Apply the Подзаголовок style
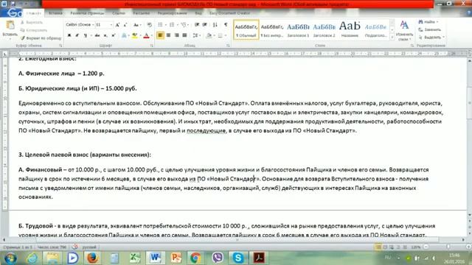Screen dimensions: 472x265 click(375, 29)
